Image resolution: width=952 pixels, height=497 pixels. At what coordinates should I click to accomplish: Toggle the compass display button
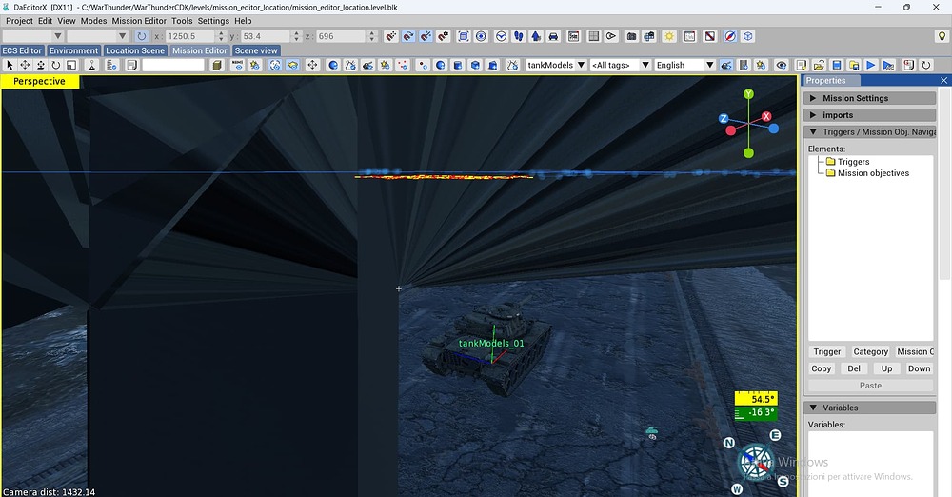pos(730,36)
